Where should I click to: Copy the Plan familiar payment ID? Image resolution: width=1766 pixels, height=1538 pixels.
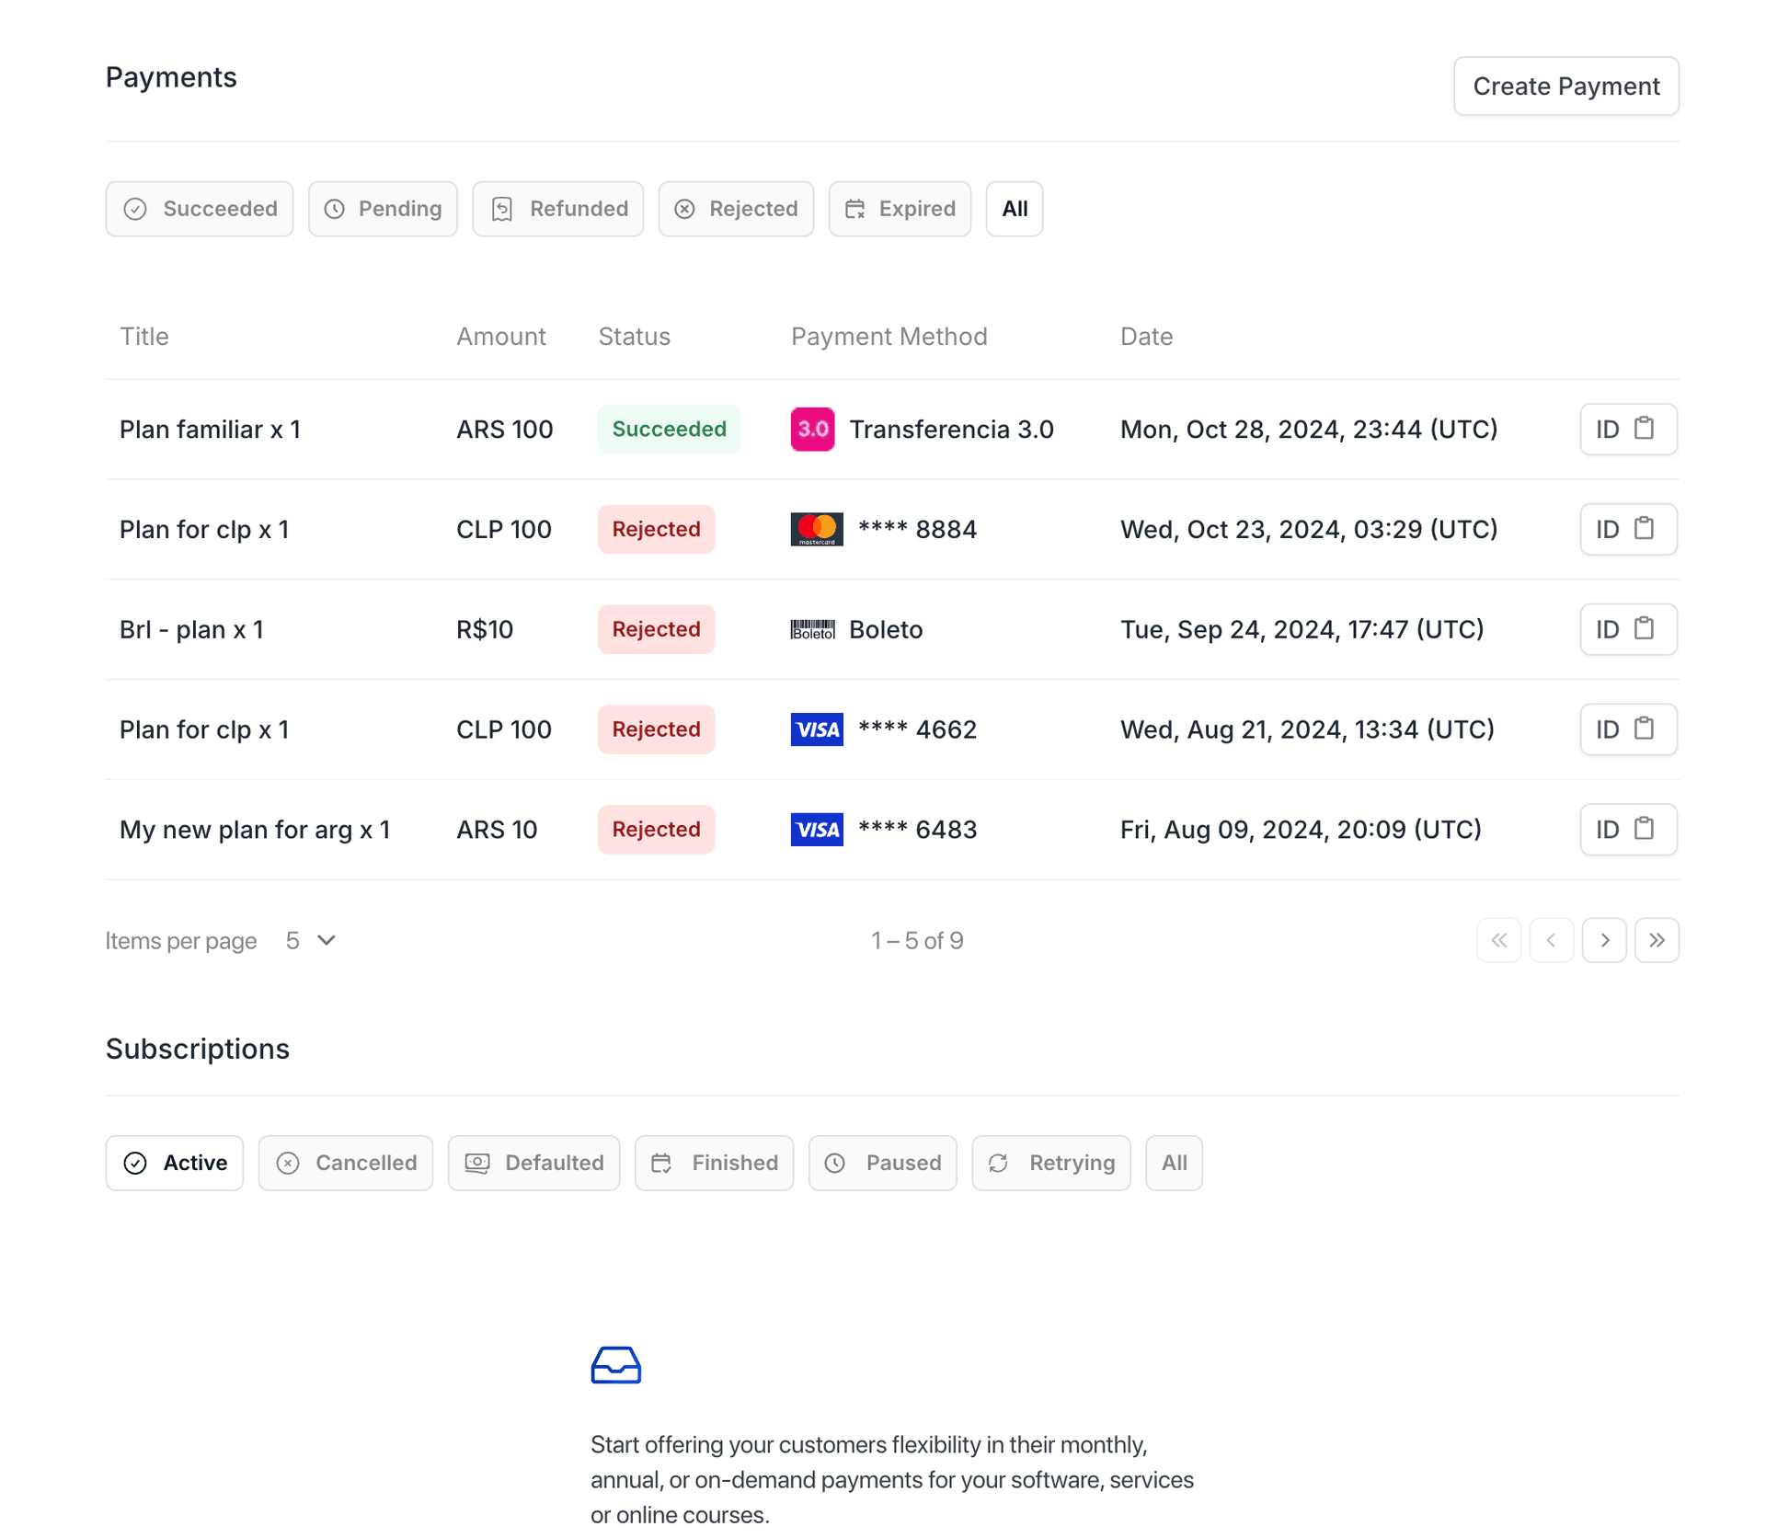1628,429
